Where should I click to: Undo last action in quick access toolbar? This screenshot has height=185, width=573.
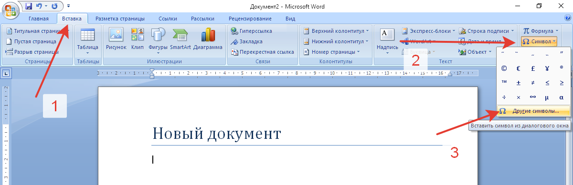(x=40, y=6)
